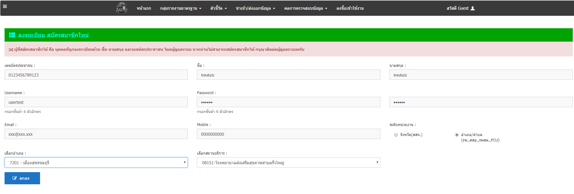Open the นำเข้า/ส่งออกข้อมูล menu
Viewport: 574px width, 194px height.
pos(255,9)
